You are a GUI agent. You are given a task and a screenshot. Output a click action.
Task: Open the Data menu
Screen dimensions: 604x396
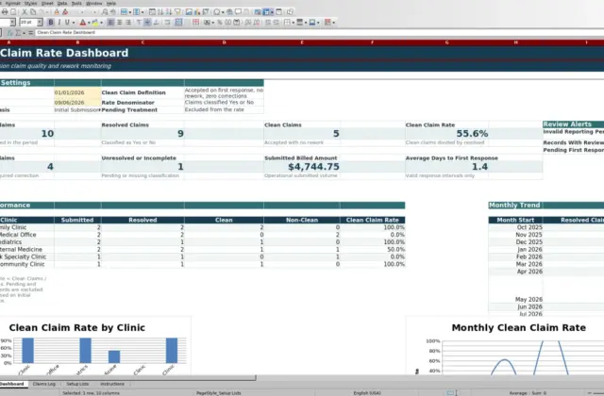(62, 3)
